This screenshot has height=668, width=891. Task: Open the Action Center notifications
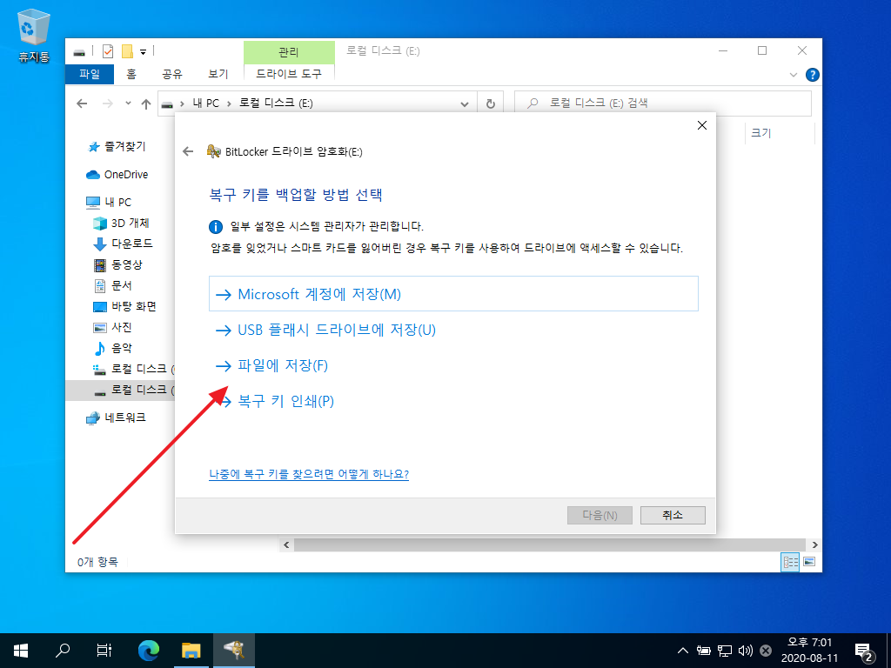(x=864, y=651)
